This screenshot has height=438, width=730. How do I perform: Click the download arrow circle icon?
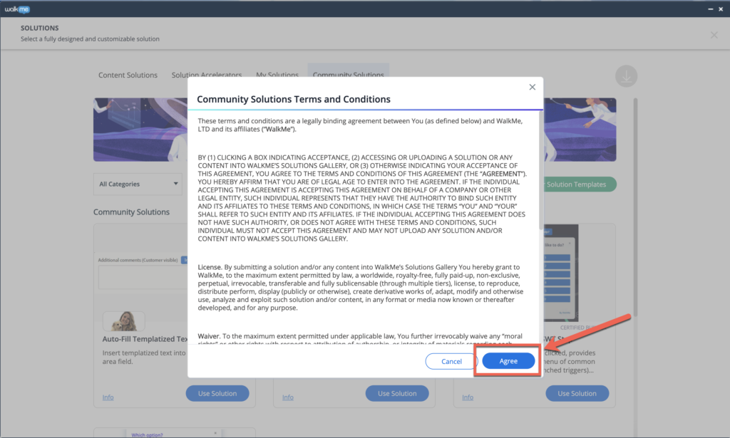coord(626,77)
